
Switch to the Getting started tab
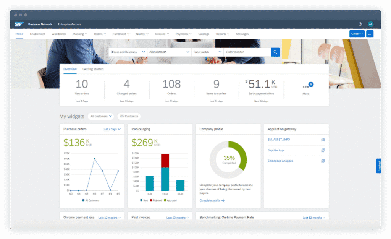point(93,69)
